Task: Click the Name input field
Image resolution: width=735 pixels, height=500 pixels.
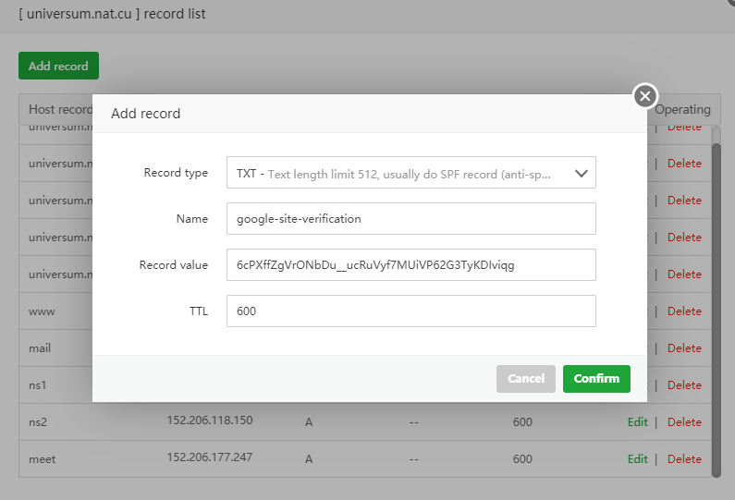Action: [x=410, y=219]
